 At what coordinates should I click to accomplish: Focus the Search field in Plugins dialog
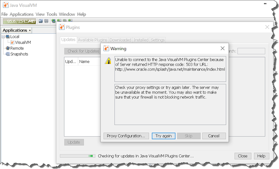[251, 51]
